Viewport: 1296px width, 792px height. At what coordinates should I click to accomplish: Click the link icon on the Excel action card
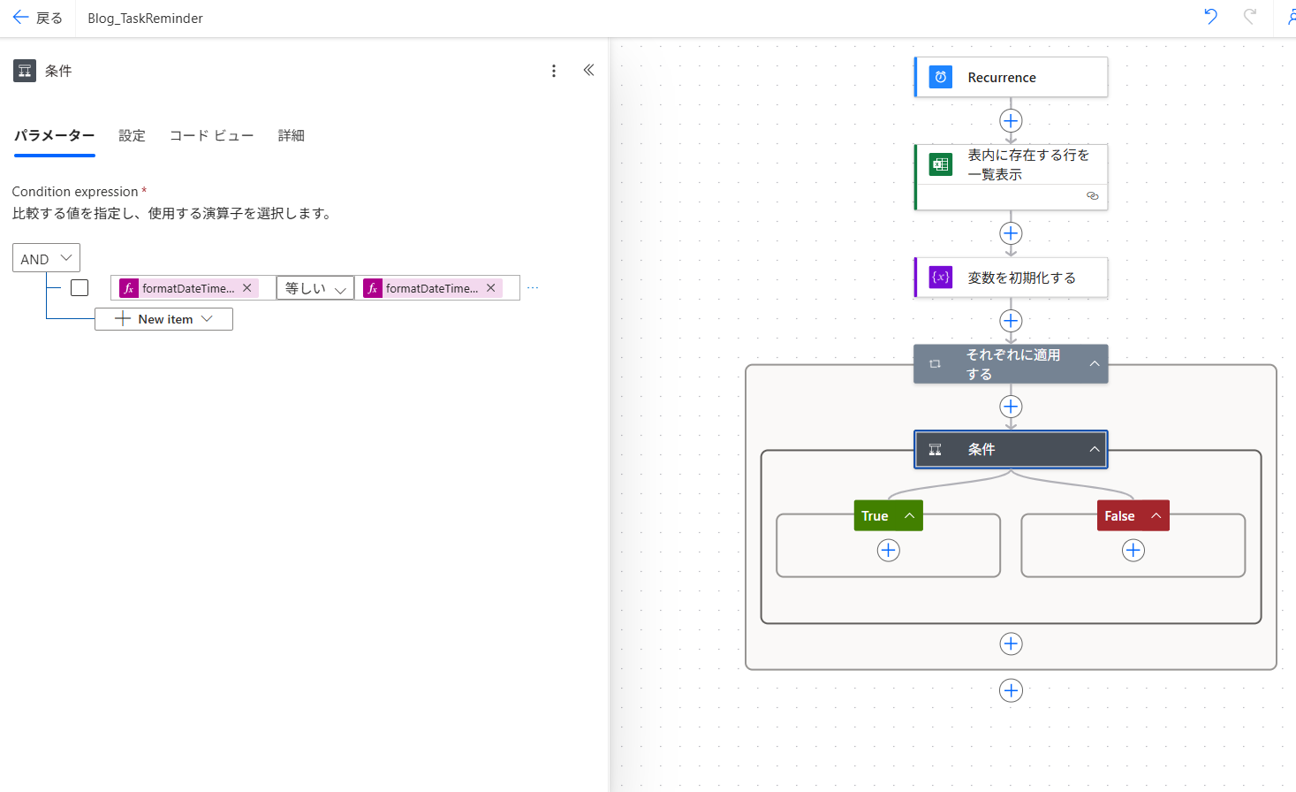(1092, 196)
